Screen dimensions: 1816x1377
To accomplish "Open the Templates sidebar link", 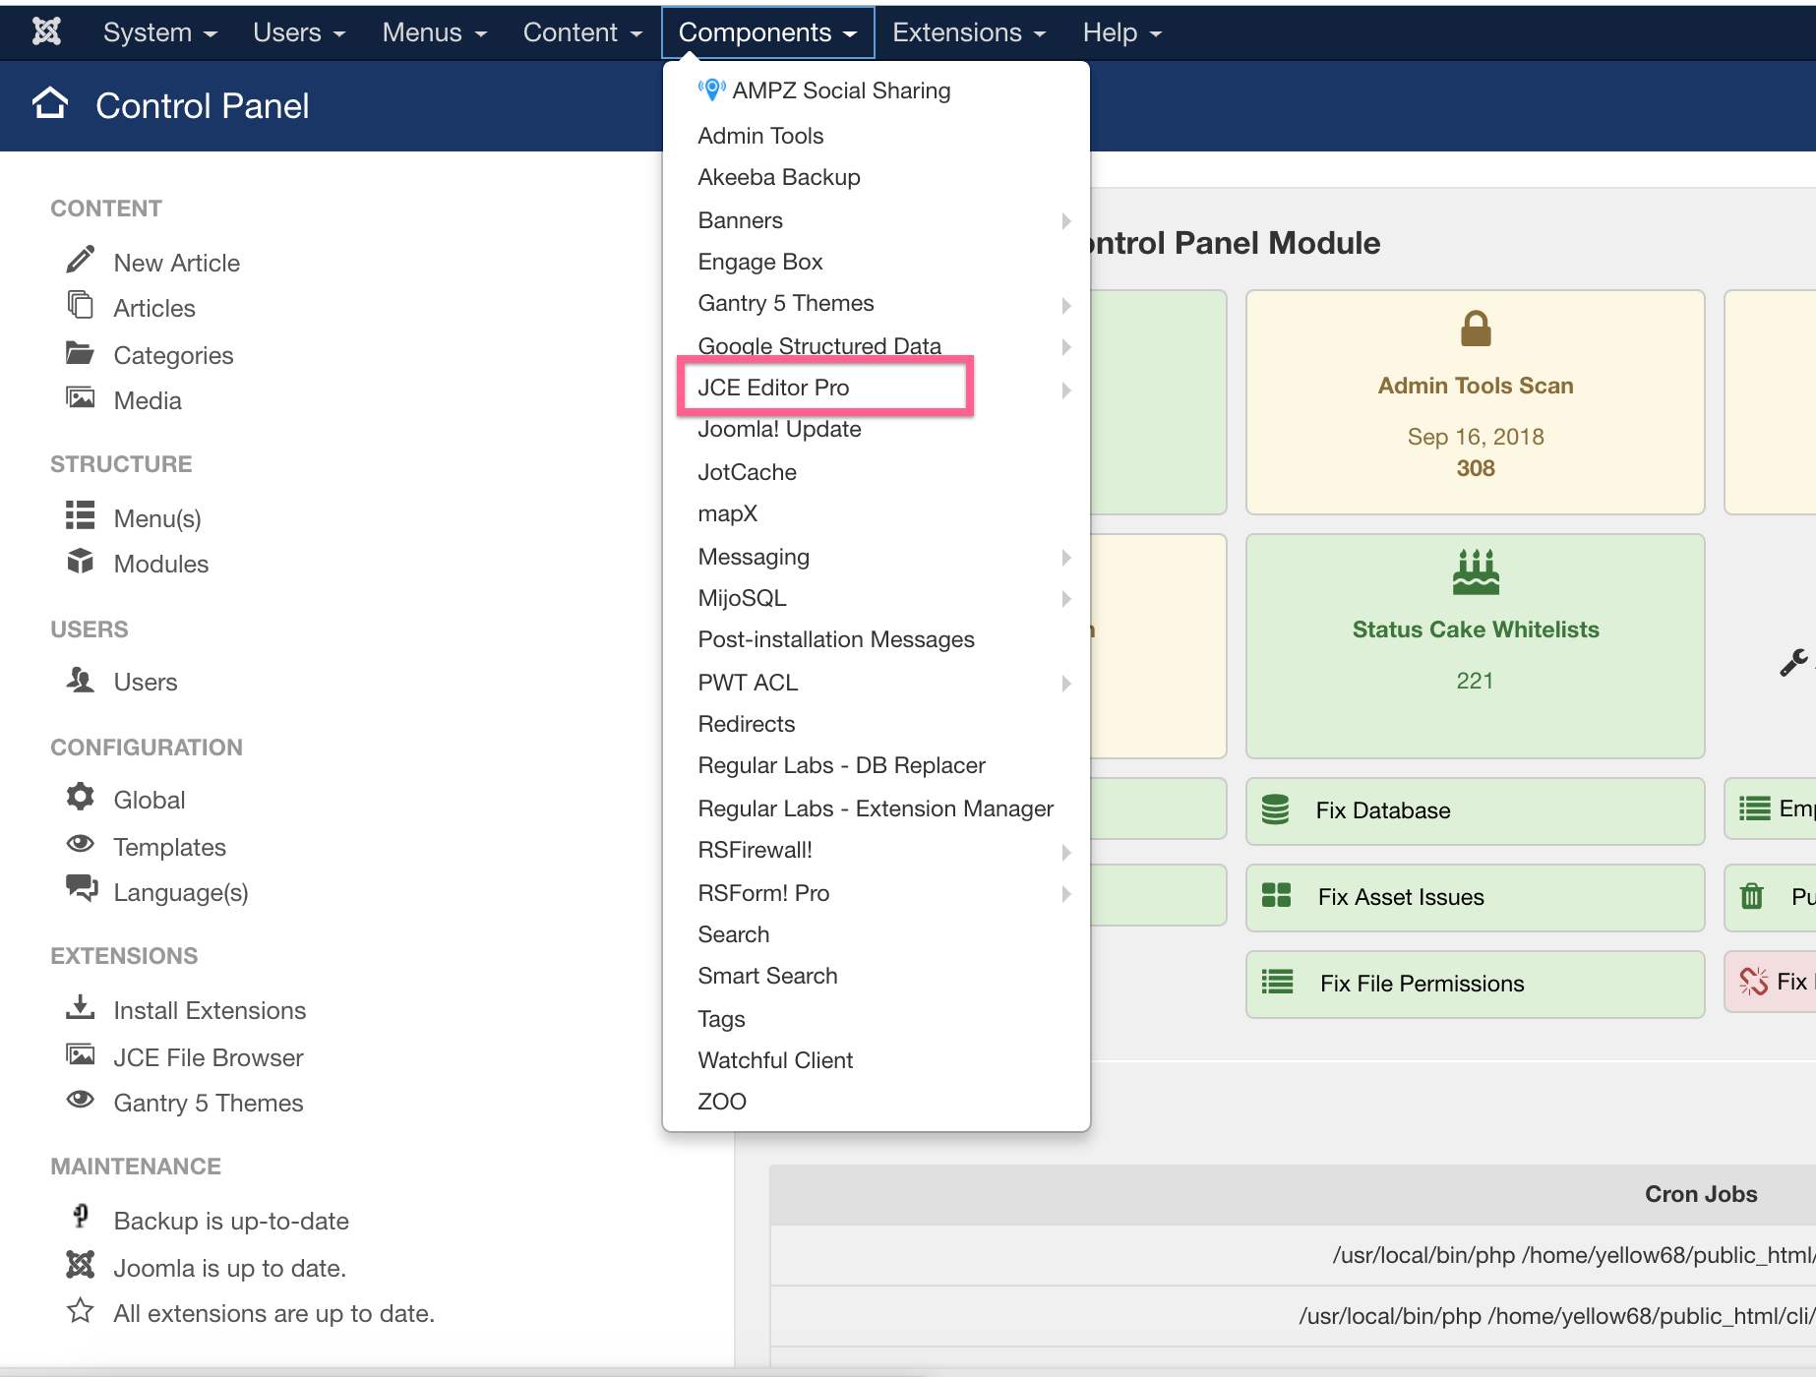I will (x=169, y=847).
